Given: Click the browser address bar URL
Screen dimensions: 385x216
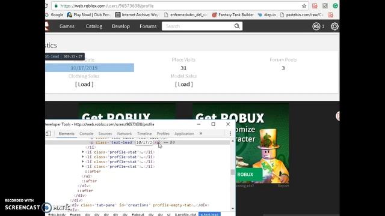Looking at the screenshot, I should tap(107, 6).
